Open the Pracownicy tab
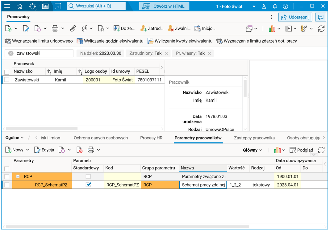Viewport: 330px width, 231px height. pos(18,17)
